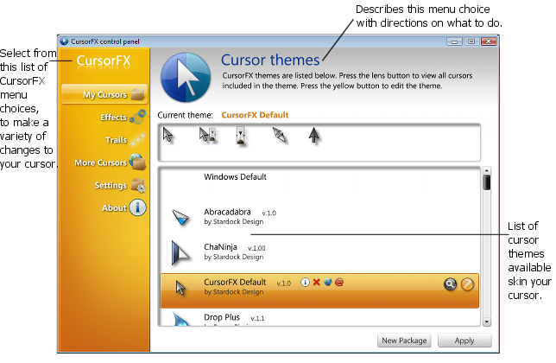Image resolution: width=556 pixels, height=363 pixels.
Task: Click the theme list scrollbar thumb
Action: (487, 182)
